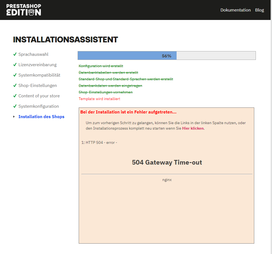Click the '1: HTTP 504 - error -' line
272x254 pixels.
(x=99, y=143)
